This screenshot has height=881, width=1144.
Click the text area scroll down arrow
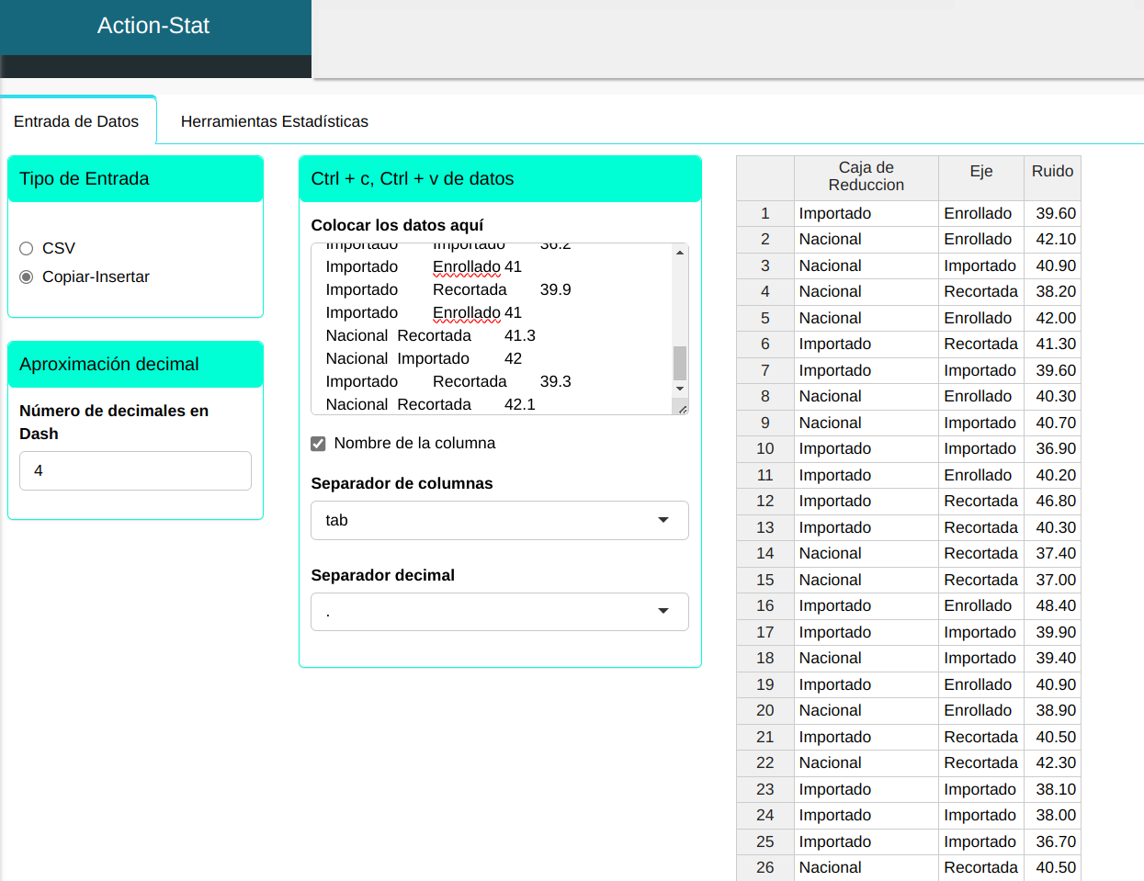(x=680, y=389)
